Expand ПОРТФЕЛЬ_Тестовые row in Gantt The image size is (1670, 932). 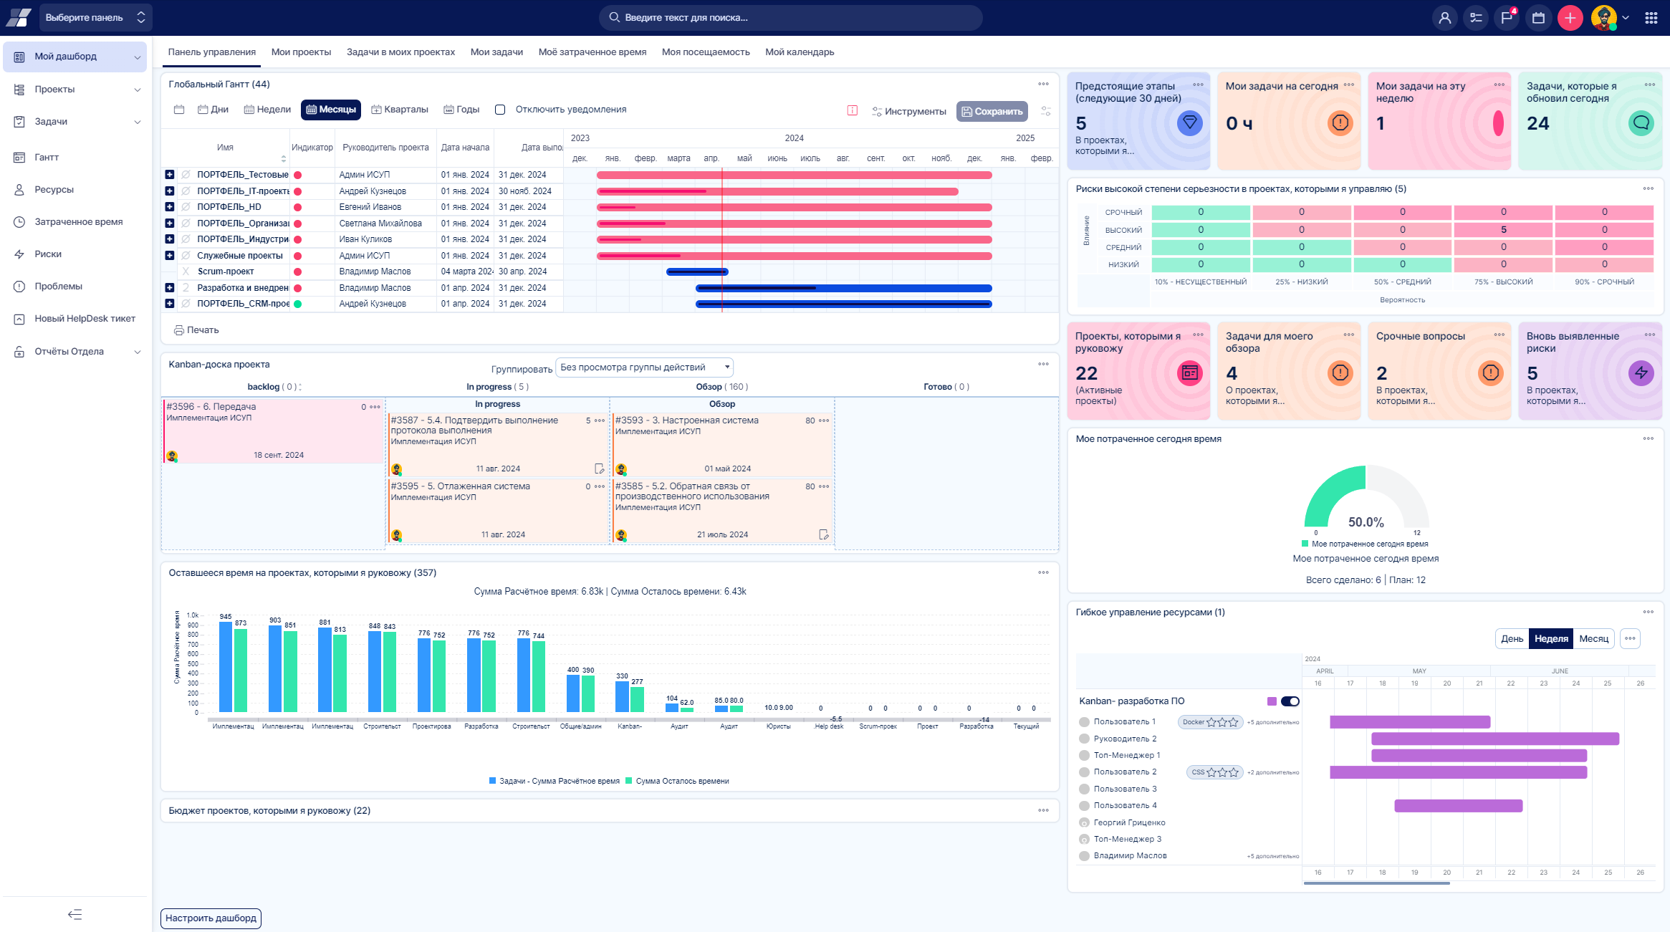coord(169,175)
